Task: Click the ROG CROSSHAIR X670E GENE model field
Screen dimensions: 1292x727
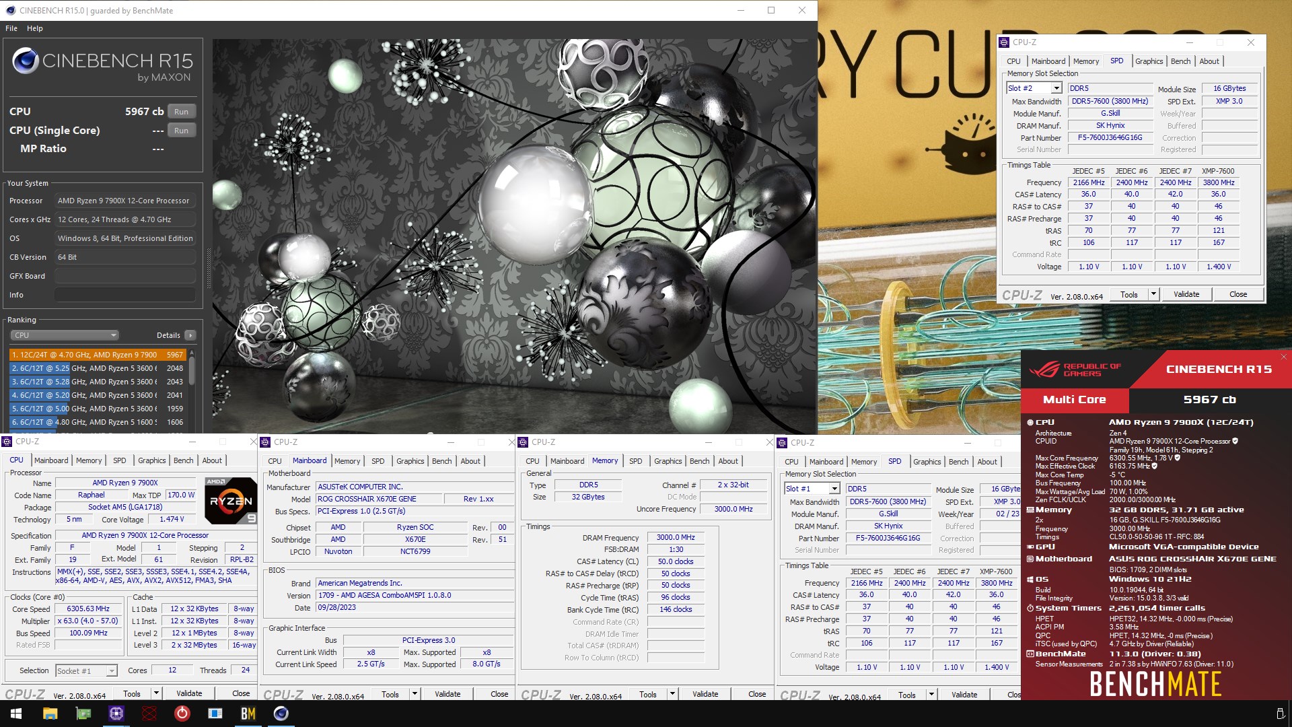Action: [380, 499]
